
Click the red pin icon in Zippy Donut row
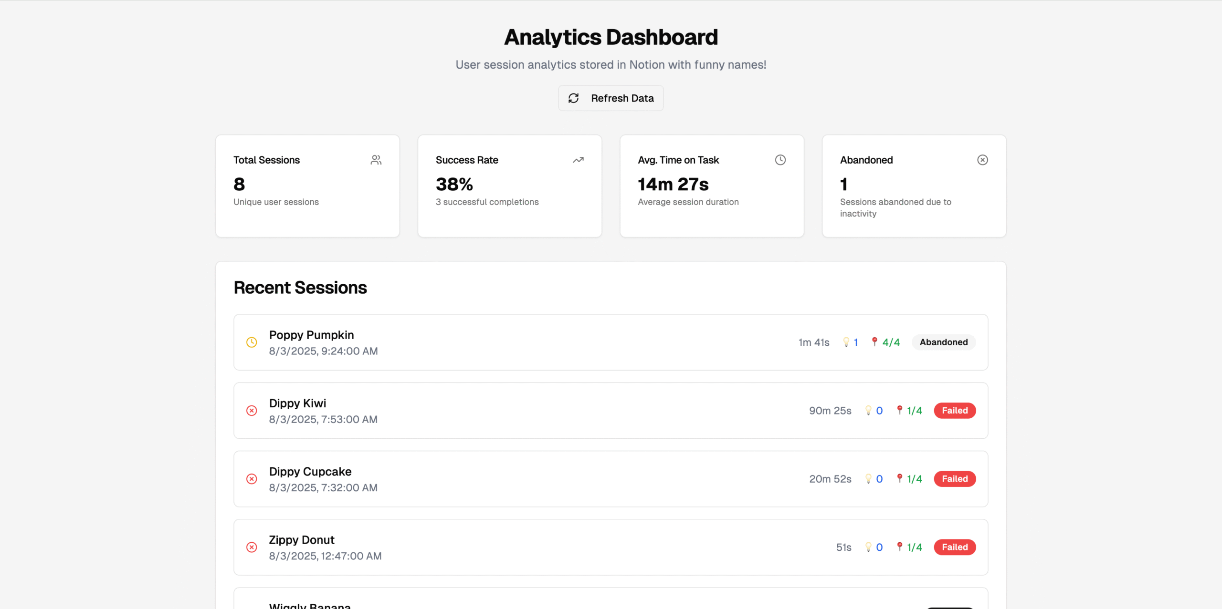[x=900, y=546]
